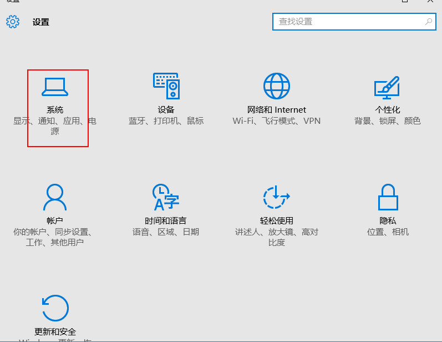
Task: Click the 蓝牙、打印机、鼠标 description text
Action: [166, 121]
